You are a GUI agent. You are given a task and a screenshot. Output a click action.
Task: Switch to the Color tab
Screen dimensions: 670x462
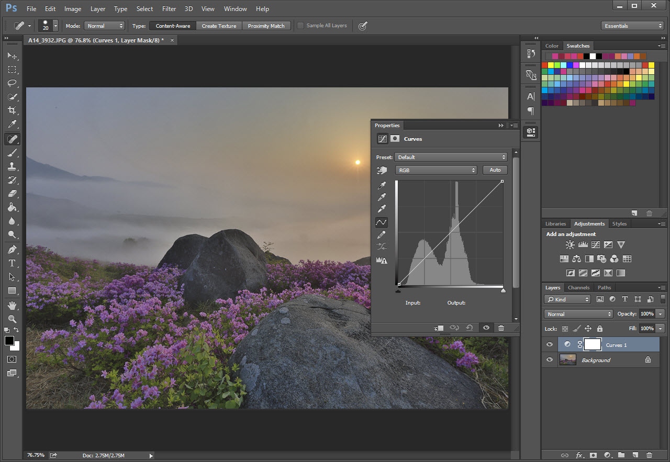click(x=552, y=46)
